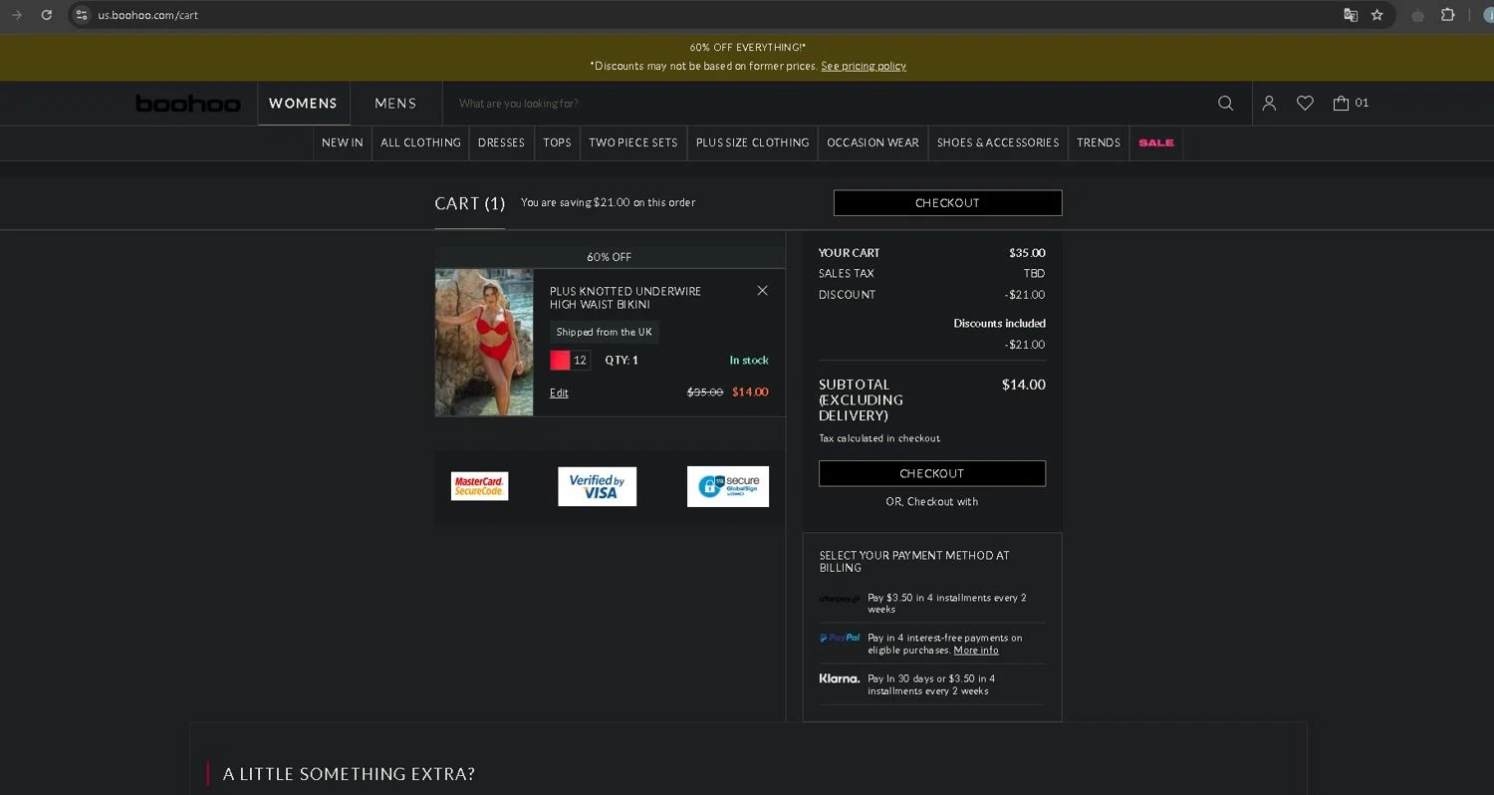Click the Verified by Visa badge
This screenshot has height=795, width=1494.
coord(597,486)
